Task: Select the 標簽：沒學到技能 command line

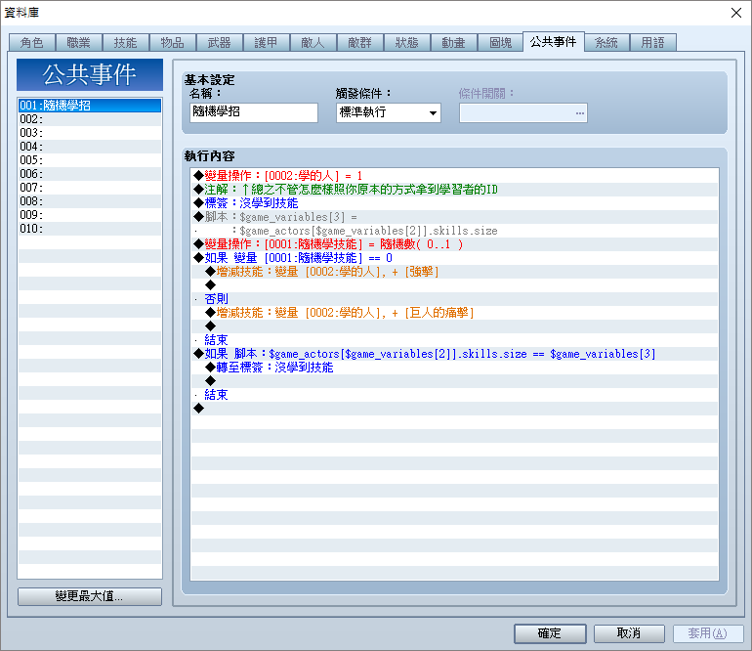Action: click(x=455, y=203)
